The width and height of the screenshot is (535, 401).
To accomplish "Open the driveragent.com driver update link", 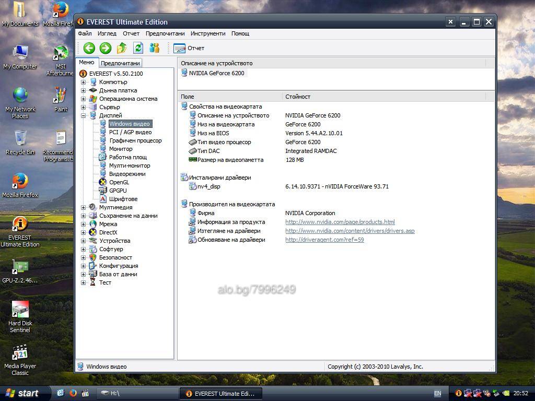I will [x=324, y=240].
